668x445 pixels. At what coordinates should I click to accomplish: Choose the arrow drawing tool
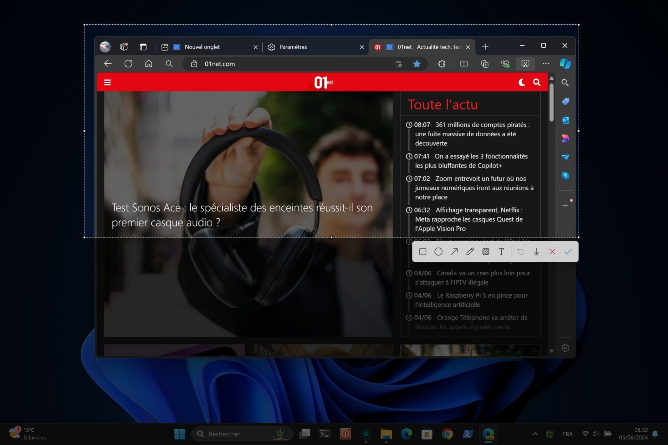coord(454,252)
